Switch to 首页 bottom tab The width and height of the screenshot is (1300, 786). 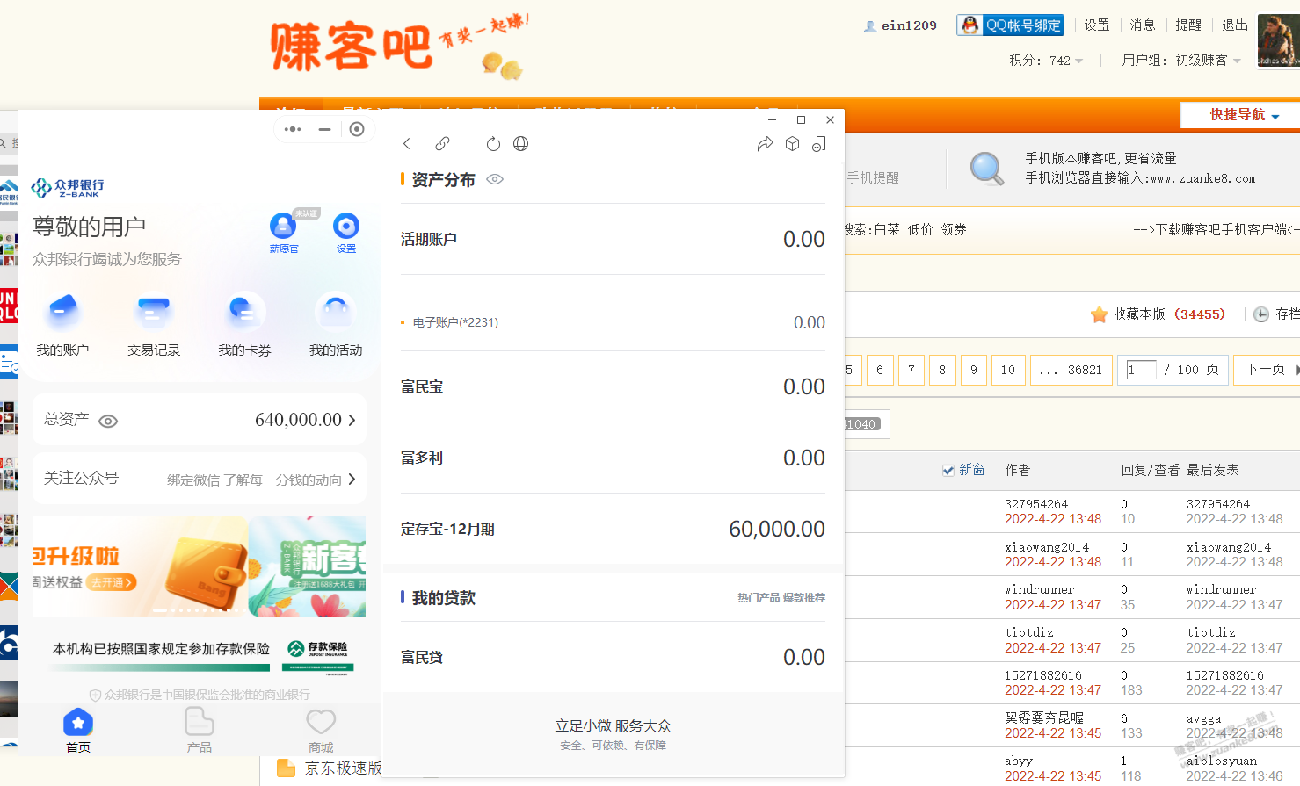pyautogui.click(x=78, y=730)
